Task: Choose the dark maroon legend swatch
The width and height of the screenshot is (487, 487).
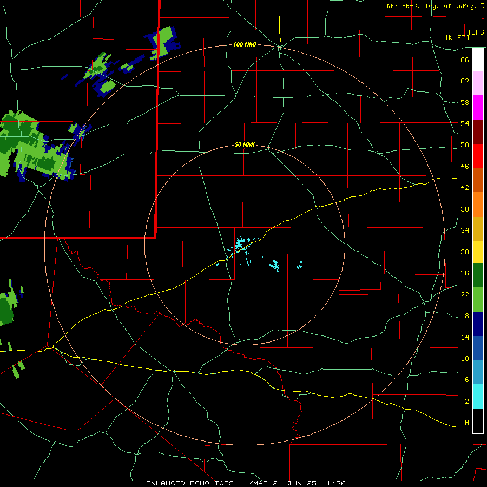Action: pos(478,132)
